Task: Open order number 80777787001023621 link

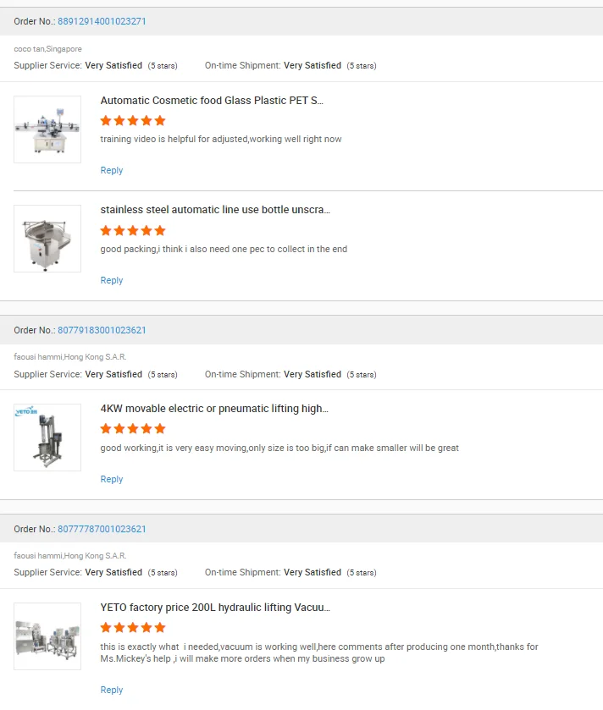Action: pyautogui.click(x=102, y=529)
